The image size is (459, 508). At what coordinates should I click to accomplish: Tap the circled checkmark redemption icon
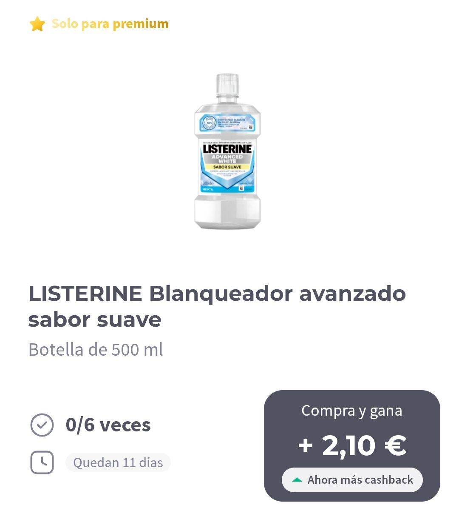tap(42, 425)
